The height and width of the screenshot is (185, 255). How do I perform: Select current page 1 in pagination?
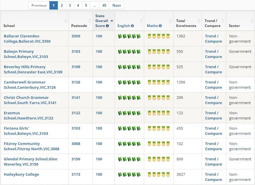(x=54, y=5)
